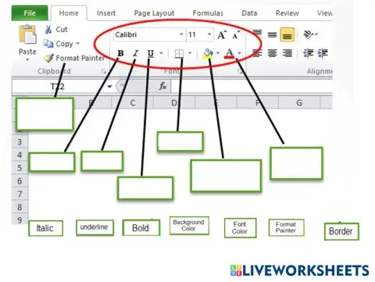The image size is (375, 282).
Task: Click the Decrease Indent icon
Action: (309, 53)
